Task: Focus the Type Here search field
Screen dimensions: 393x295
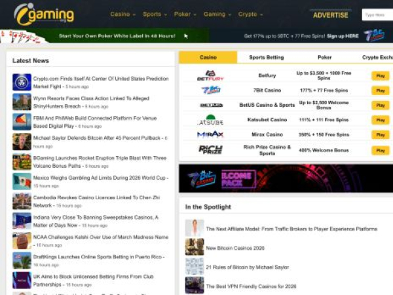Action: click(377, 15)
